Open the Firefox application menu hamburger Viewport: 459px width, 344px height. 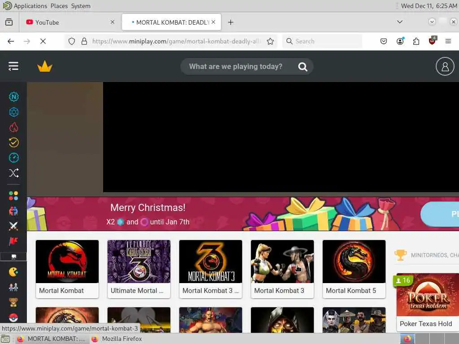[448, 41]
